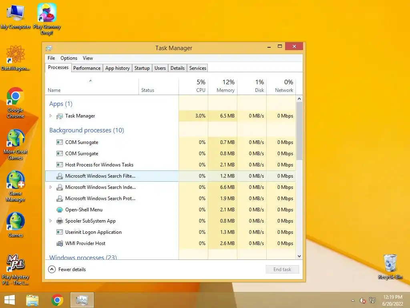Click the scrollbar down arrow
The width and height of the screenshot is (410, 308).
[x=299, y=256]
